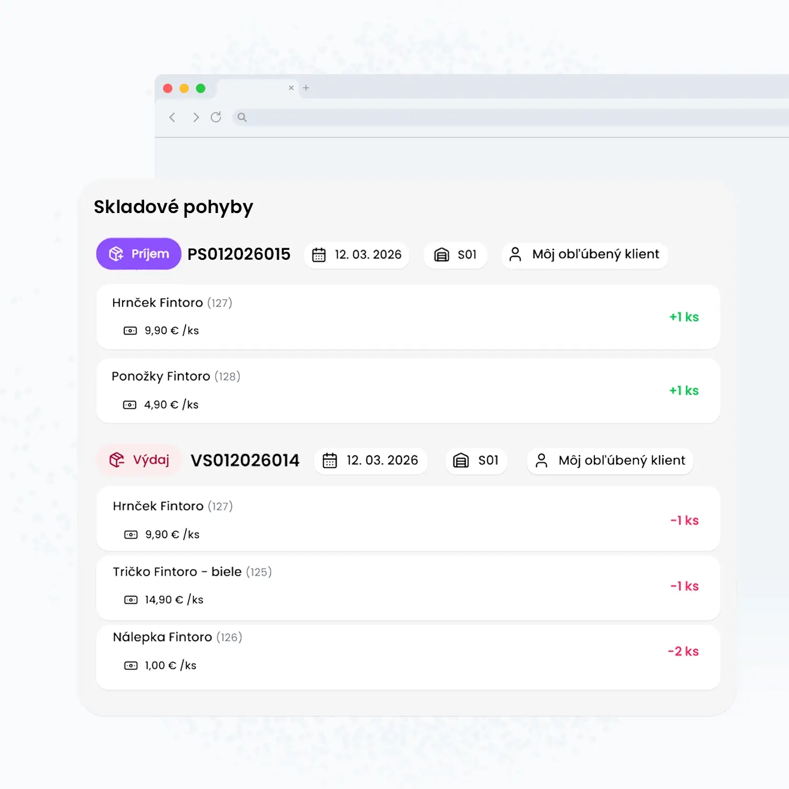The image size is (789, 789).
Task: Open document number PS012026015
Action: coord(239,255)
